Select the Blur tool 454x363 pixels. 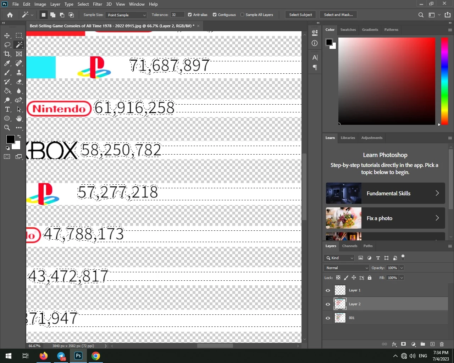coord(19,91)
